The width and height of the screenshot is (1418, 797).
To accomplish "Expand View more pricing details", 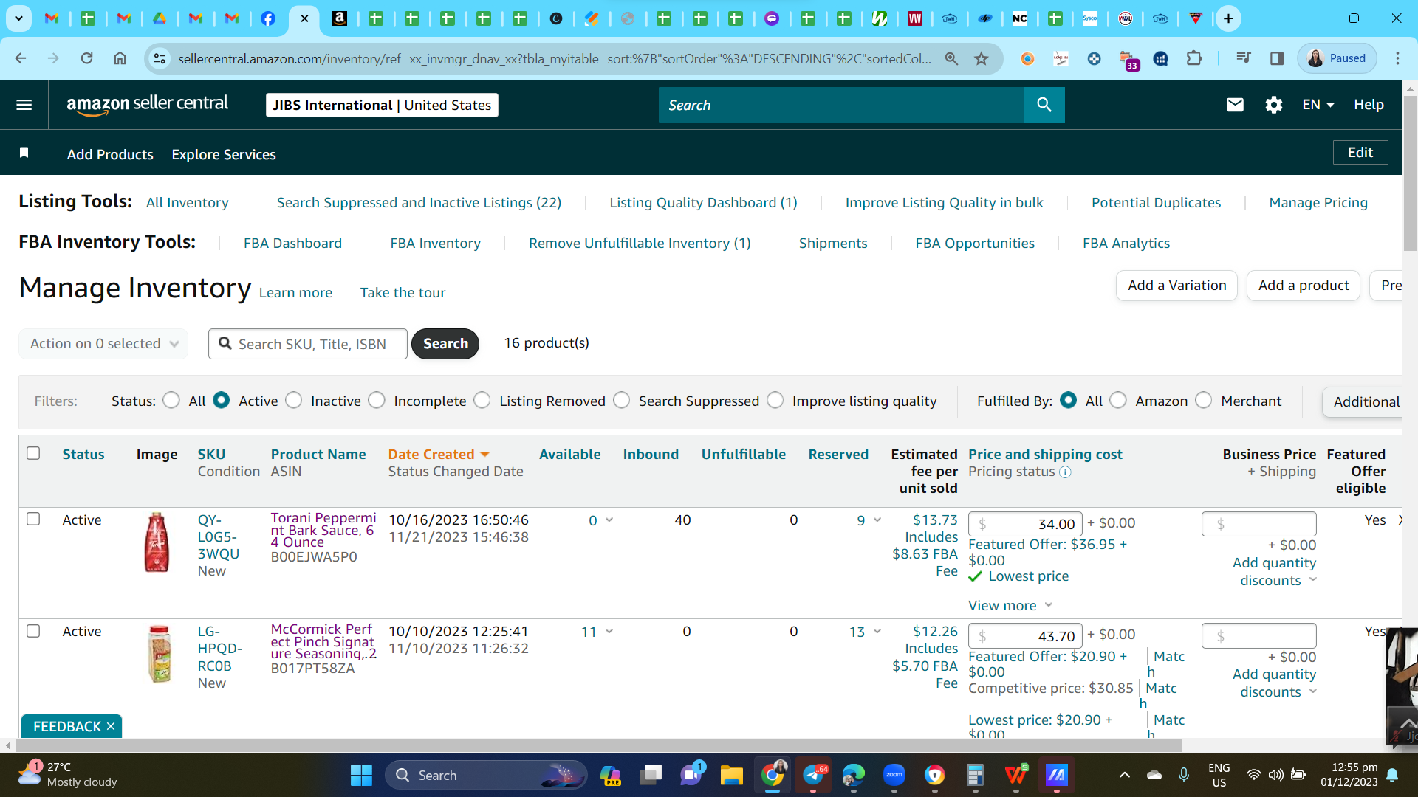I will [x=1010, y=606].
